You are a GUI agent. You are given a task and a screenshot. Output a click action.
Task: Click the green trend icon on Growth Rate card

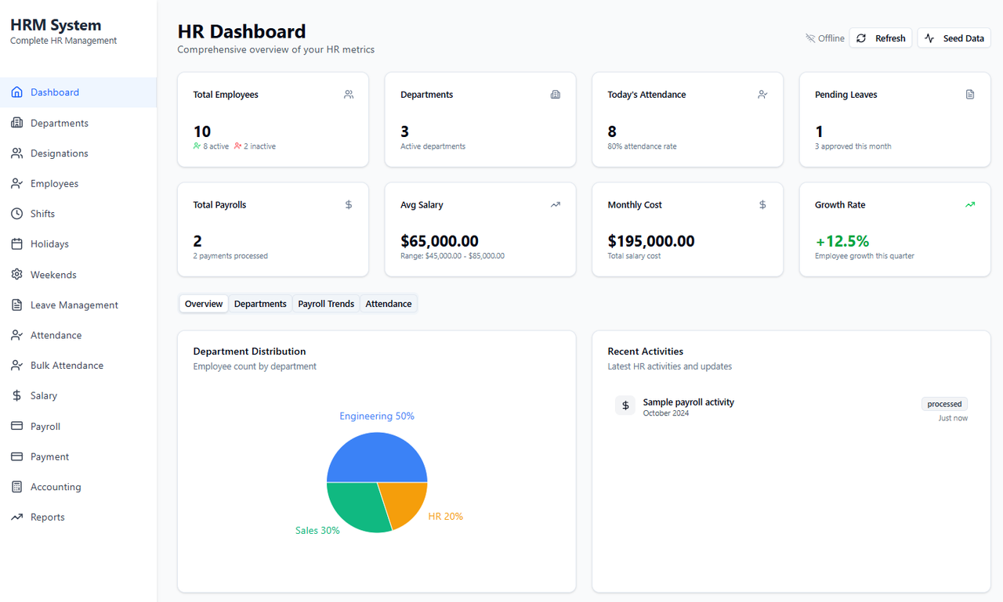970,205
